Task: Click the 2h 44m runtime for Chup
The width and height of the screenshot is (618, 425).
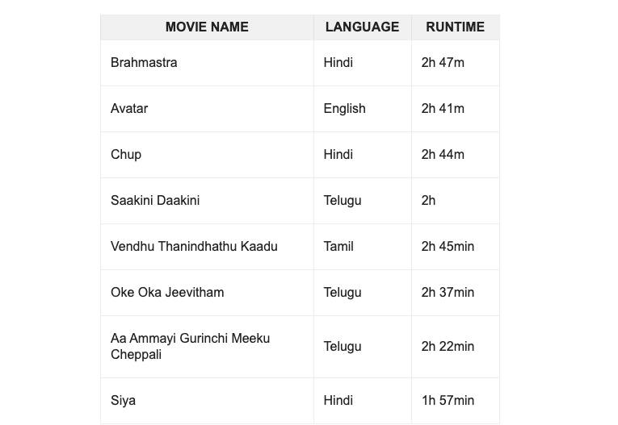Action: coord(443,154)
